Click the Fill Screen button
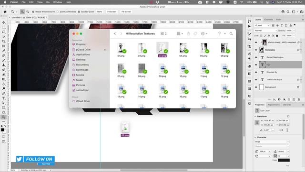This screenshot has width=305, height=172. click(x=126, y=11)
